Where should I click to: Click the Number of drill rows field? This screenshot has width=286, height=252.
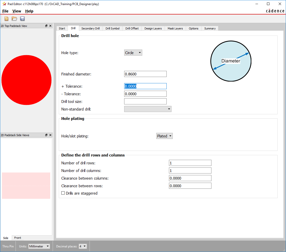(x=190, y=163)
